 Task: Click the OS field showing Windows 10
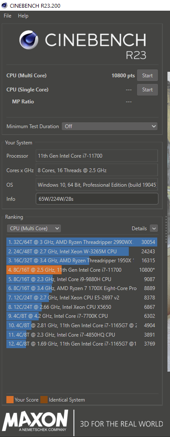click(x=97, y=185)
